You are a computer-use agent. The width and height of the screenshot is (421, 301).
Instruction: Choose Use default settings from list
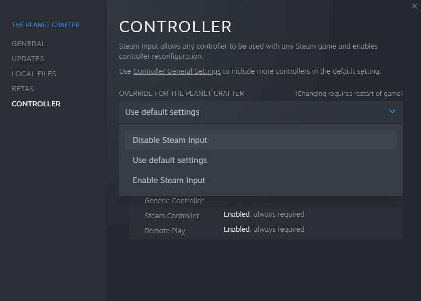[261, 161]
